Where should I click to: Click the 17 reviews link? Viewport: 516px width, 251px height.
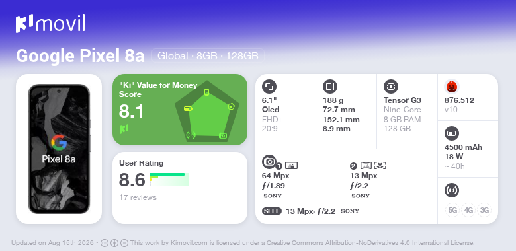[138, 197]
